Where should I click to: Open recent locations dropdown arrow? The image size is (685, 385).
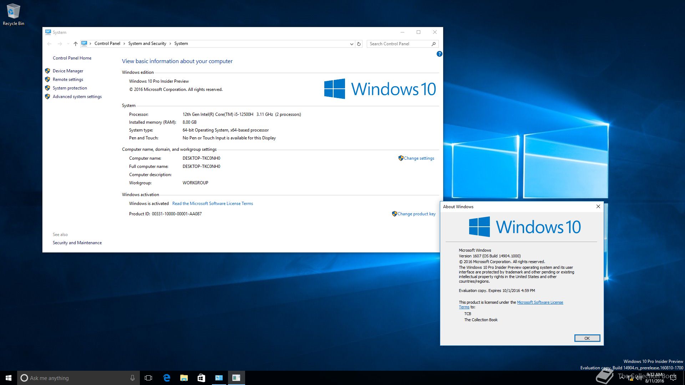68,44
